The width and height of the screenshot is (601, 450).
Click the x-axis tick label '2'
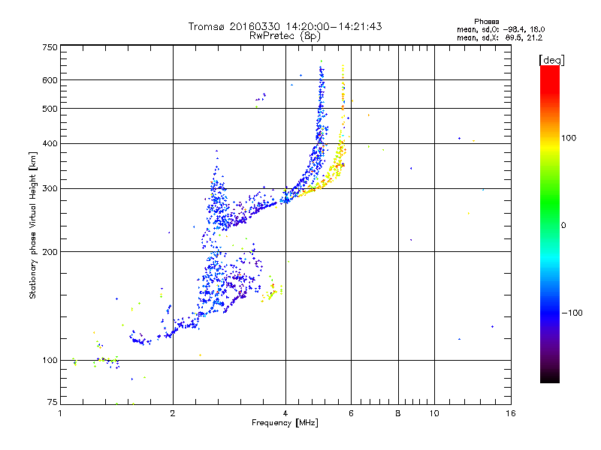tap(173, 413)
